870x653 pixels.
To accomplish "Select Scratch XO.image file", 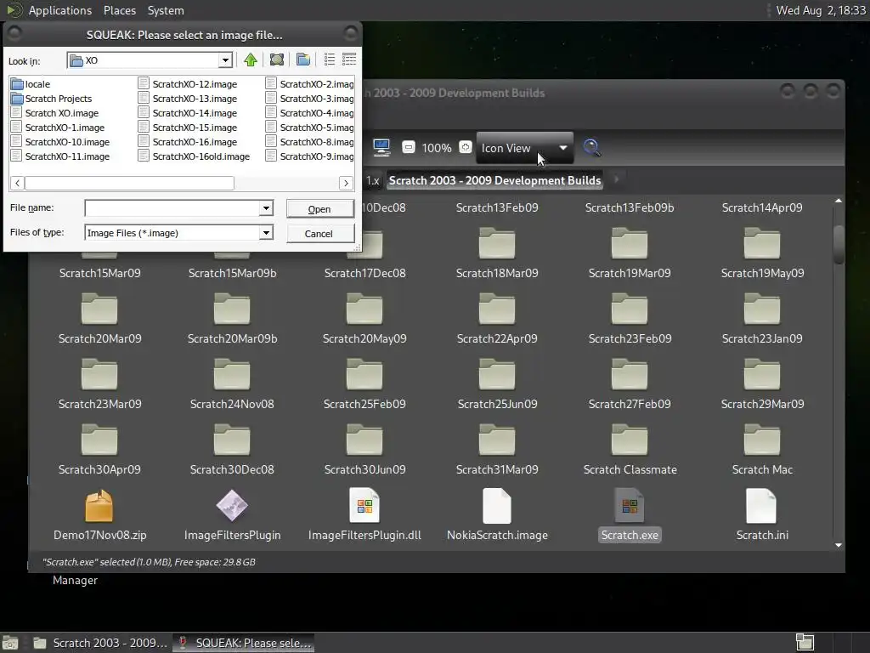I will click(55, 113).
